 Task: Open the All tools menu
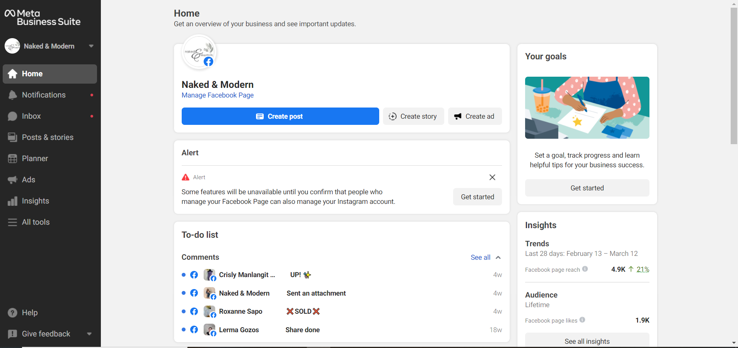(x=35, y=222)
